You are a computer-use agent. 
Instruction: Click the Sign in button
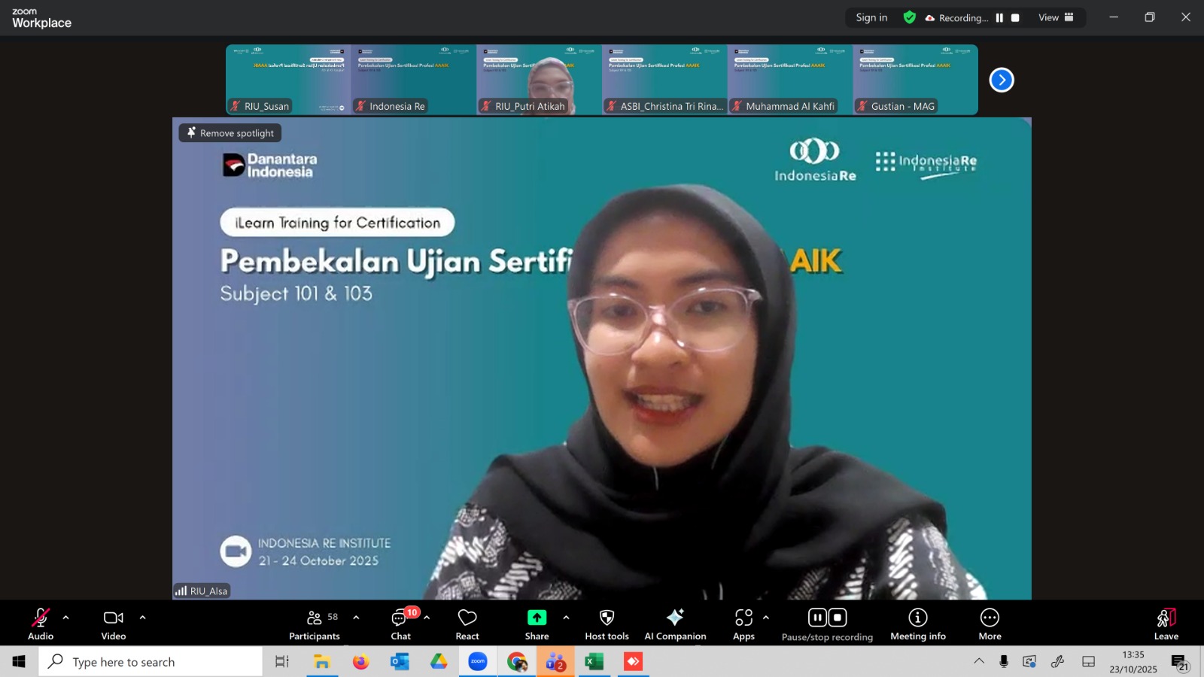871,17
